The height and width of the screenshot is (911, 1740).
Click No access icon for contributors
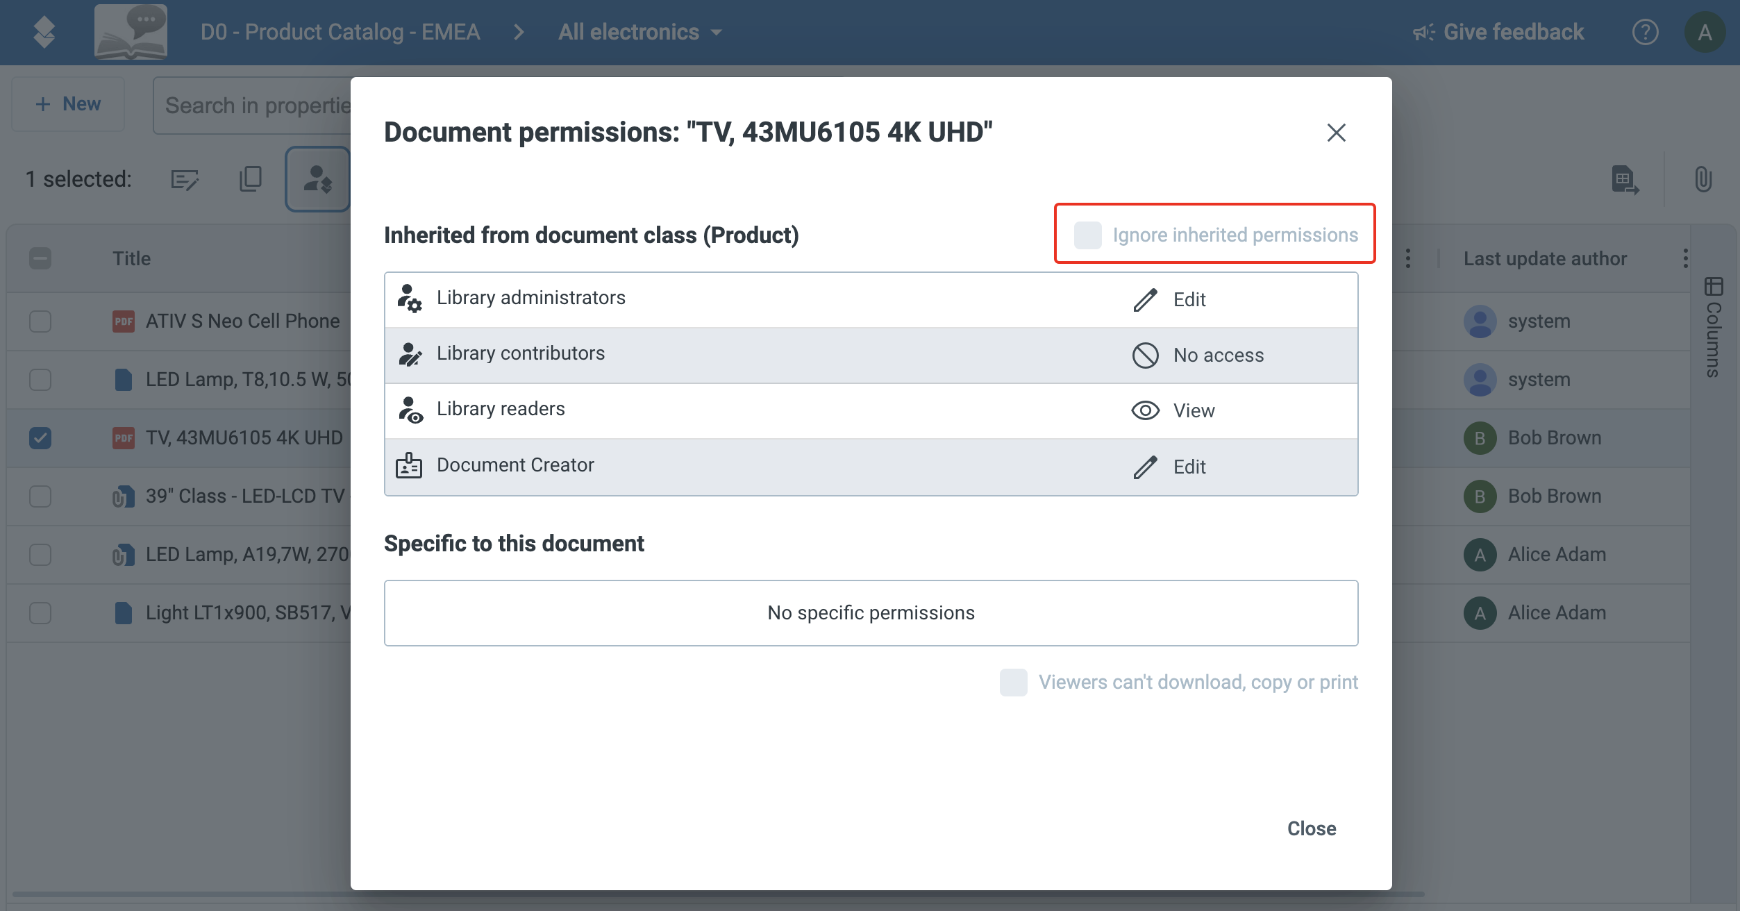[x=1145, y=356]
